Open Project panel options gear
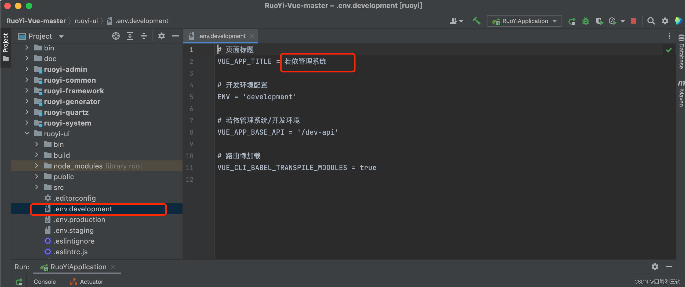Image resolution: width=685 pixels, height=287 pixels. 161,36
